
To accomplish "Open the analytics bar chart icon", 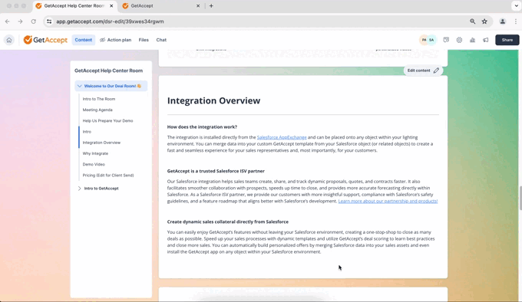I will pos(472,40).
